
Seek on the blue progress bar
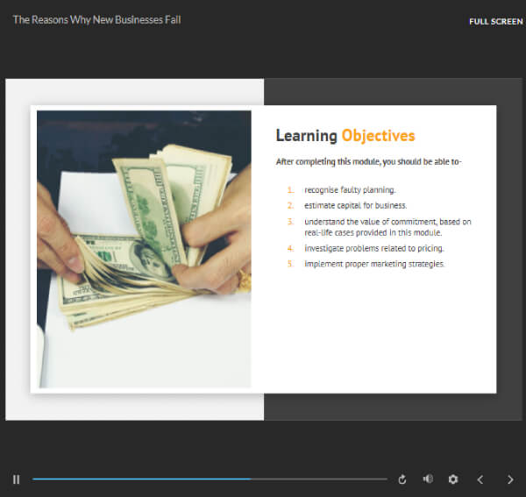click(x=141, y=479)
